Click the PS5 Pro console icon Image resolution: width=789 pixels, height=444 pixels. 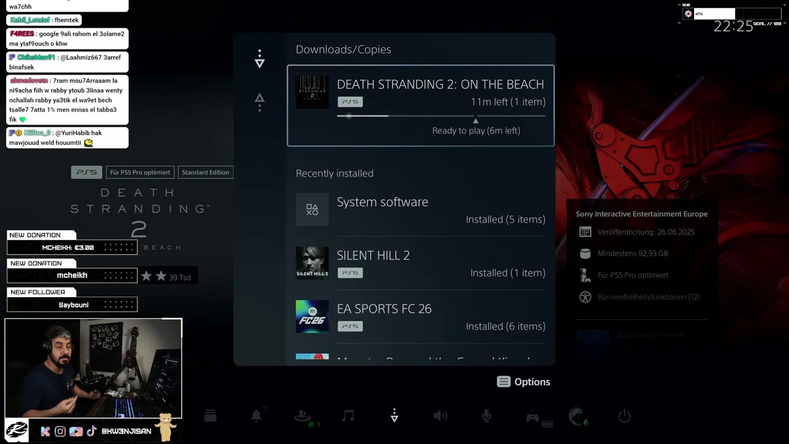point(585,275)
